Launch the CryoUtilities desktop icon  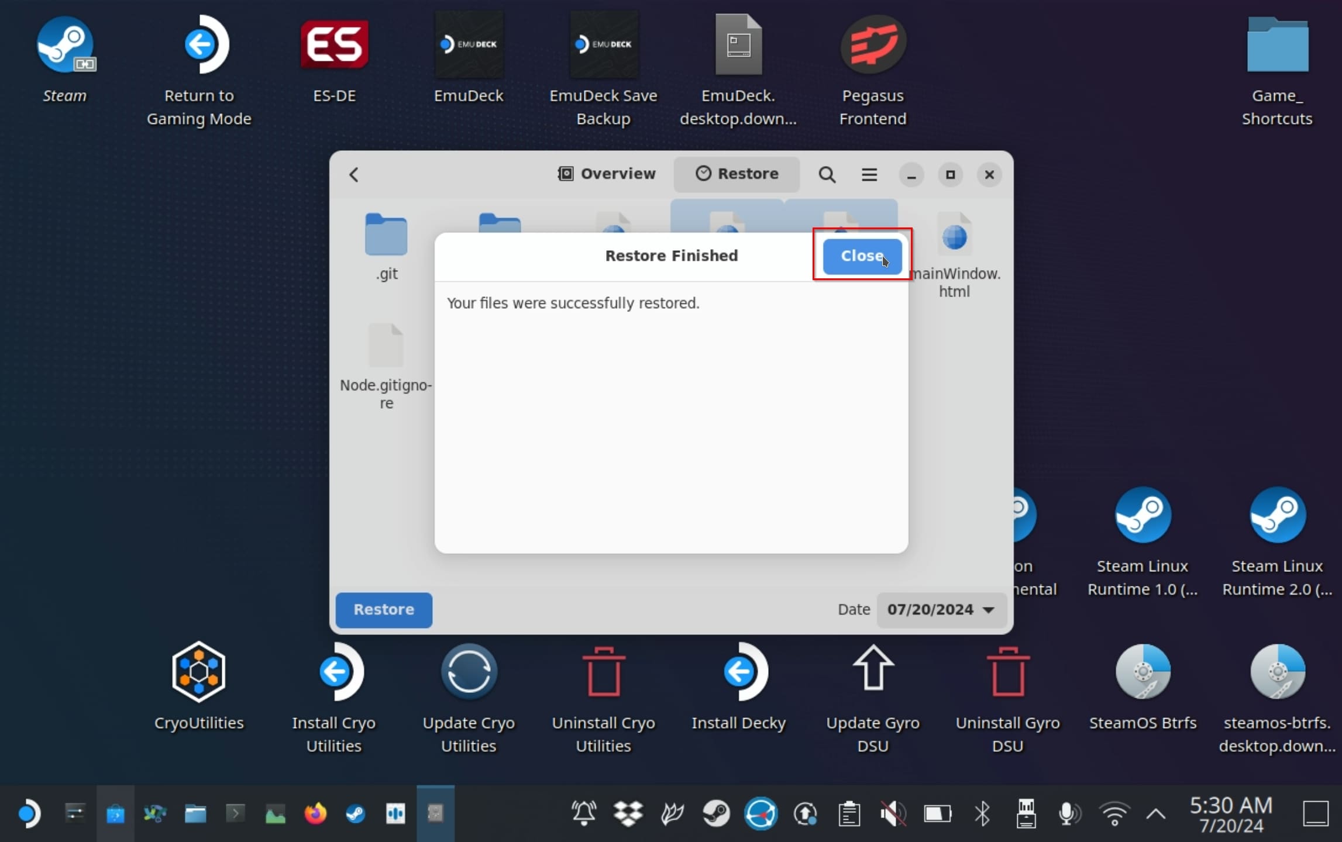click(199, 686)
